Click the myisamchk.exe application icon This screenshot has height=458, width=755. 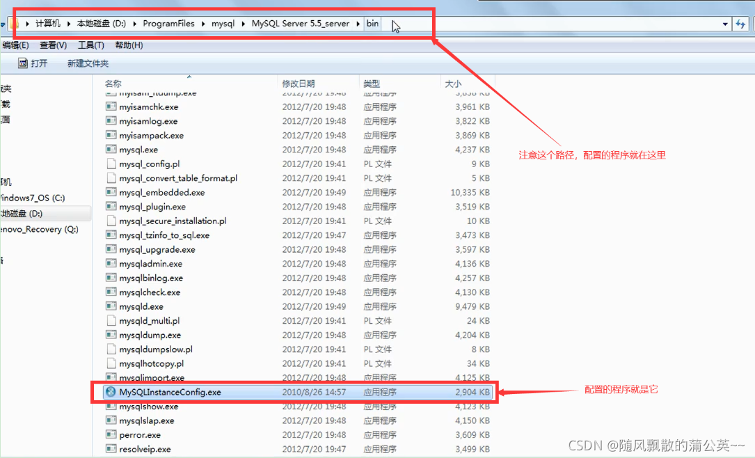111,106
